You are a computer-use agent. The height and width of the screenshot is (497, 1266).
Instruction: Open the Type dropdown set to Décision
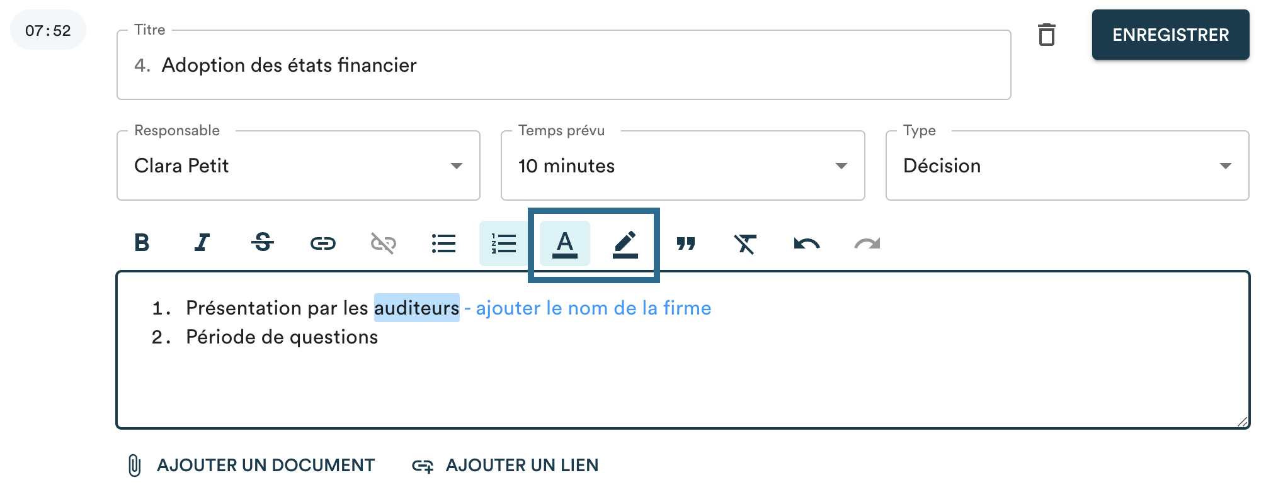click(1067, 165)
